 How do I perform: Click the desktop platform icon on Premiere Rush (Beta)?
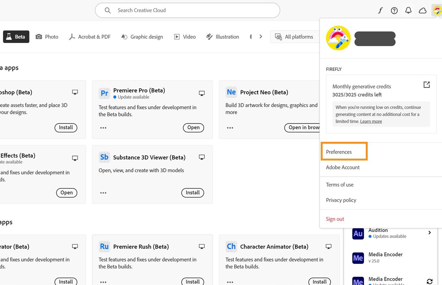tap(202, 246)
